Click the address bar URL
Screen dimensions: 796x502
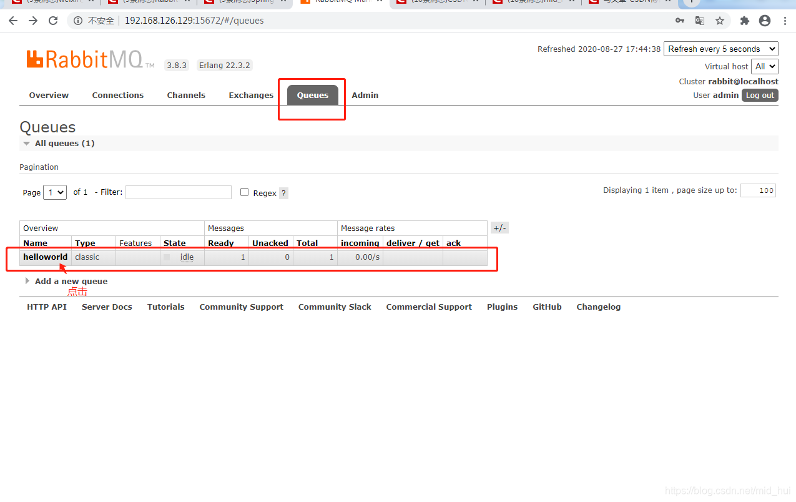pos(194,21)
